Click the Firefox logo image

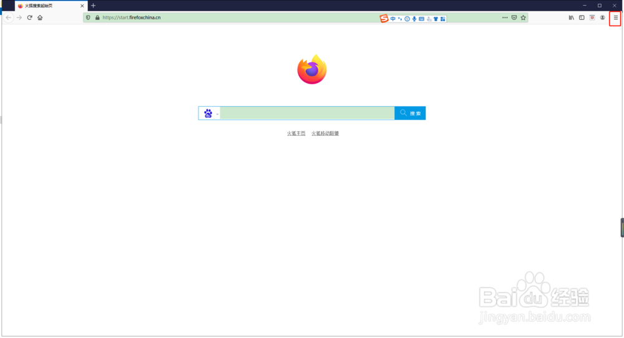[312, 70]
